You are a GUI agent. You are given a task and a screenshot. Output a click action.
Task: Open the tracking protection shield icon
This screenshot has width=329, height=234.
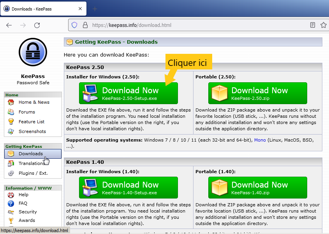click(74, 25)
